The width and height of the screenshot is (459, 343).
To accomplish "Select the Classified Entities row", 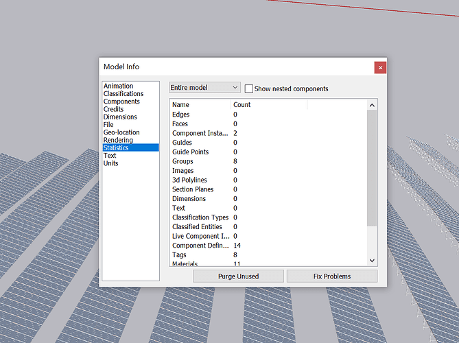I will (268, 227).
